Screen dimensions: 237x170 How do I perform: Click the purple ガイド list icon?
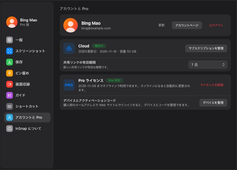(x=10, y=95)
